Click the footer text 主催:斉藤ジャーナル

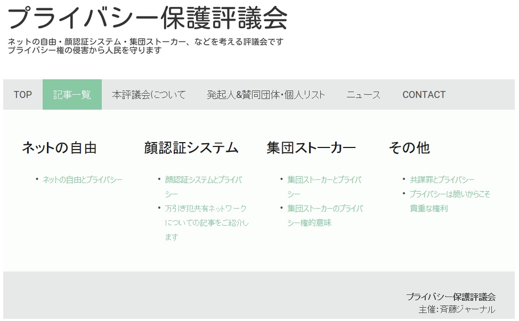click(457, 309)
